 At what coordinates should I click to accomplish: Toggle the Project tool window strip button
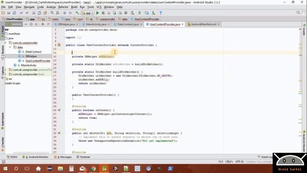pyautogui.click(x=2, y=31)
